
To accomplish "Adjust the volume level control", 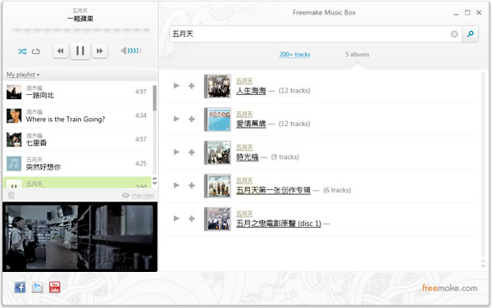I will tap(131, 51).
